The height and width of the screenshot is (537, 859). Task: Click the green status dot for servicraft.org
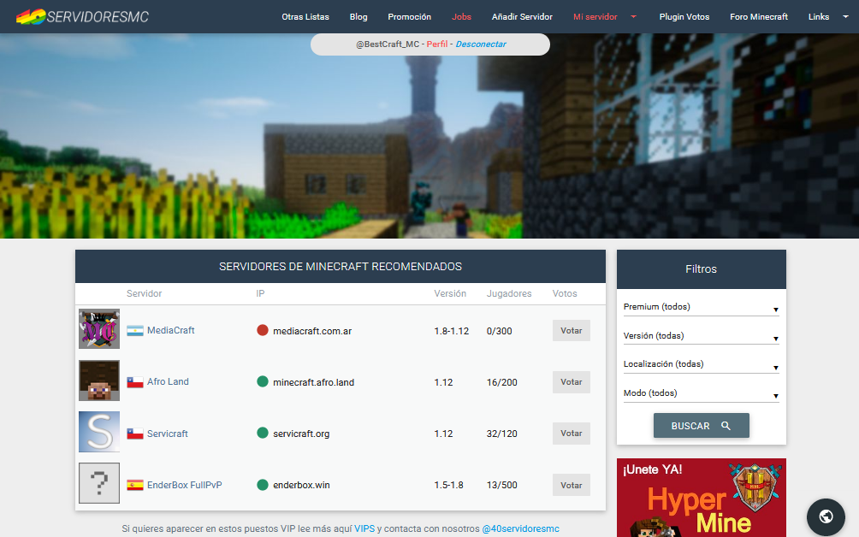[x=263, y=433]
